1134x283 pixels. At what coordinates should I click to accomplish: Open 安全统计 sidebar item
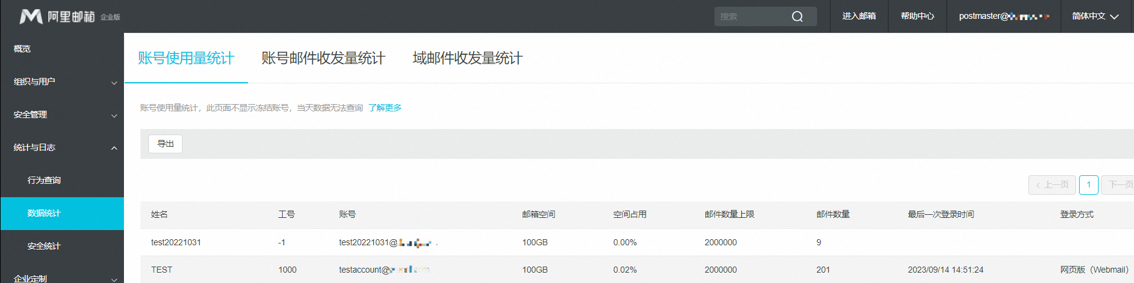44,246
